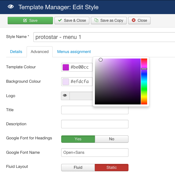Click the Template Colour magenta swatch
Screen dimensions: 175x185
(x=66, y=67)
